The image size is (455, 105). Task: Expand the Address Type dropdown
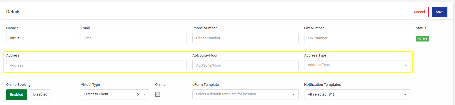click(357, 65)
